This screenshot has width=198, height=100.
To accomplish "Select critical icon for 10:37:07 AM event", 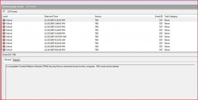I will (x=4, y=37).
